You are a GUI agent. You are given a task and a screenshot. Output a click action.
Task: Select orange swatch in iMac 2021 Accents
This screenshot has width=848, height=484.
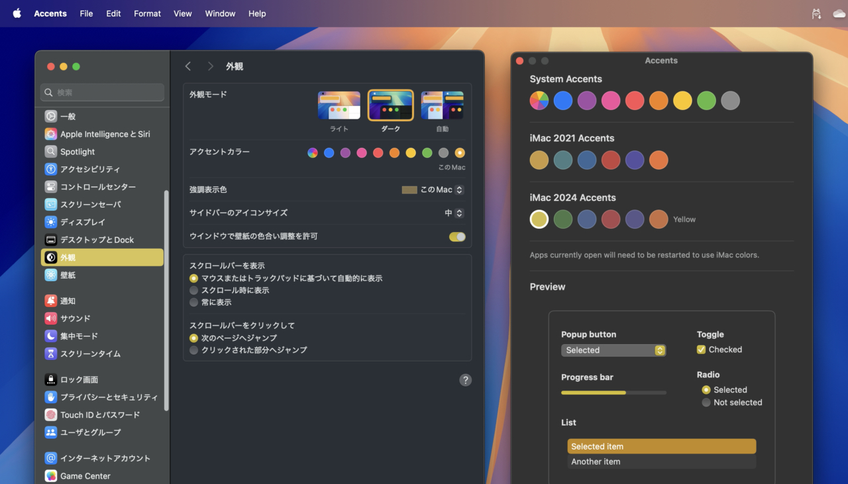click(x=659, y=160)
